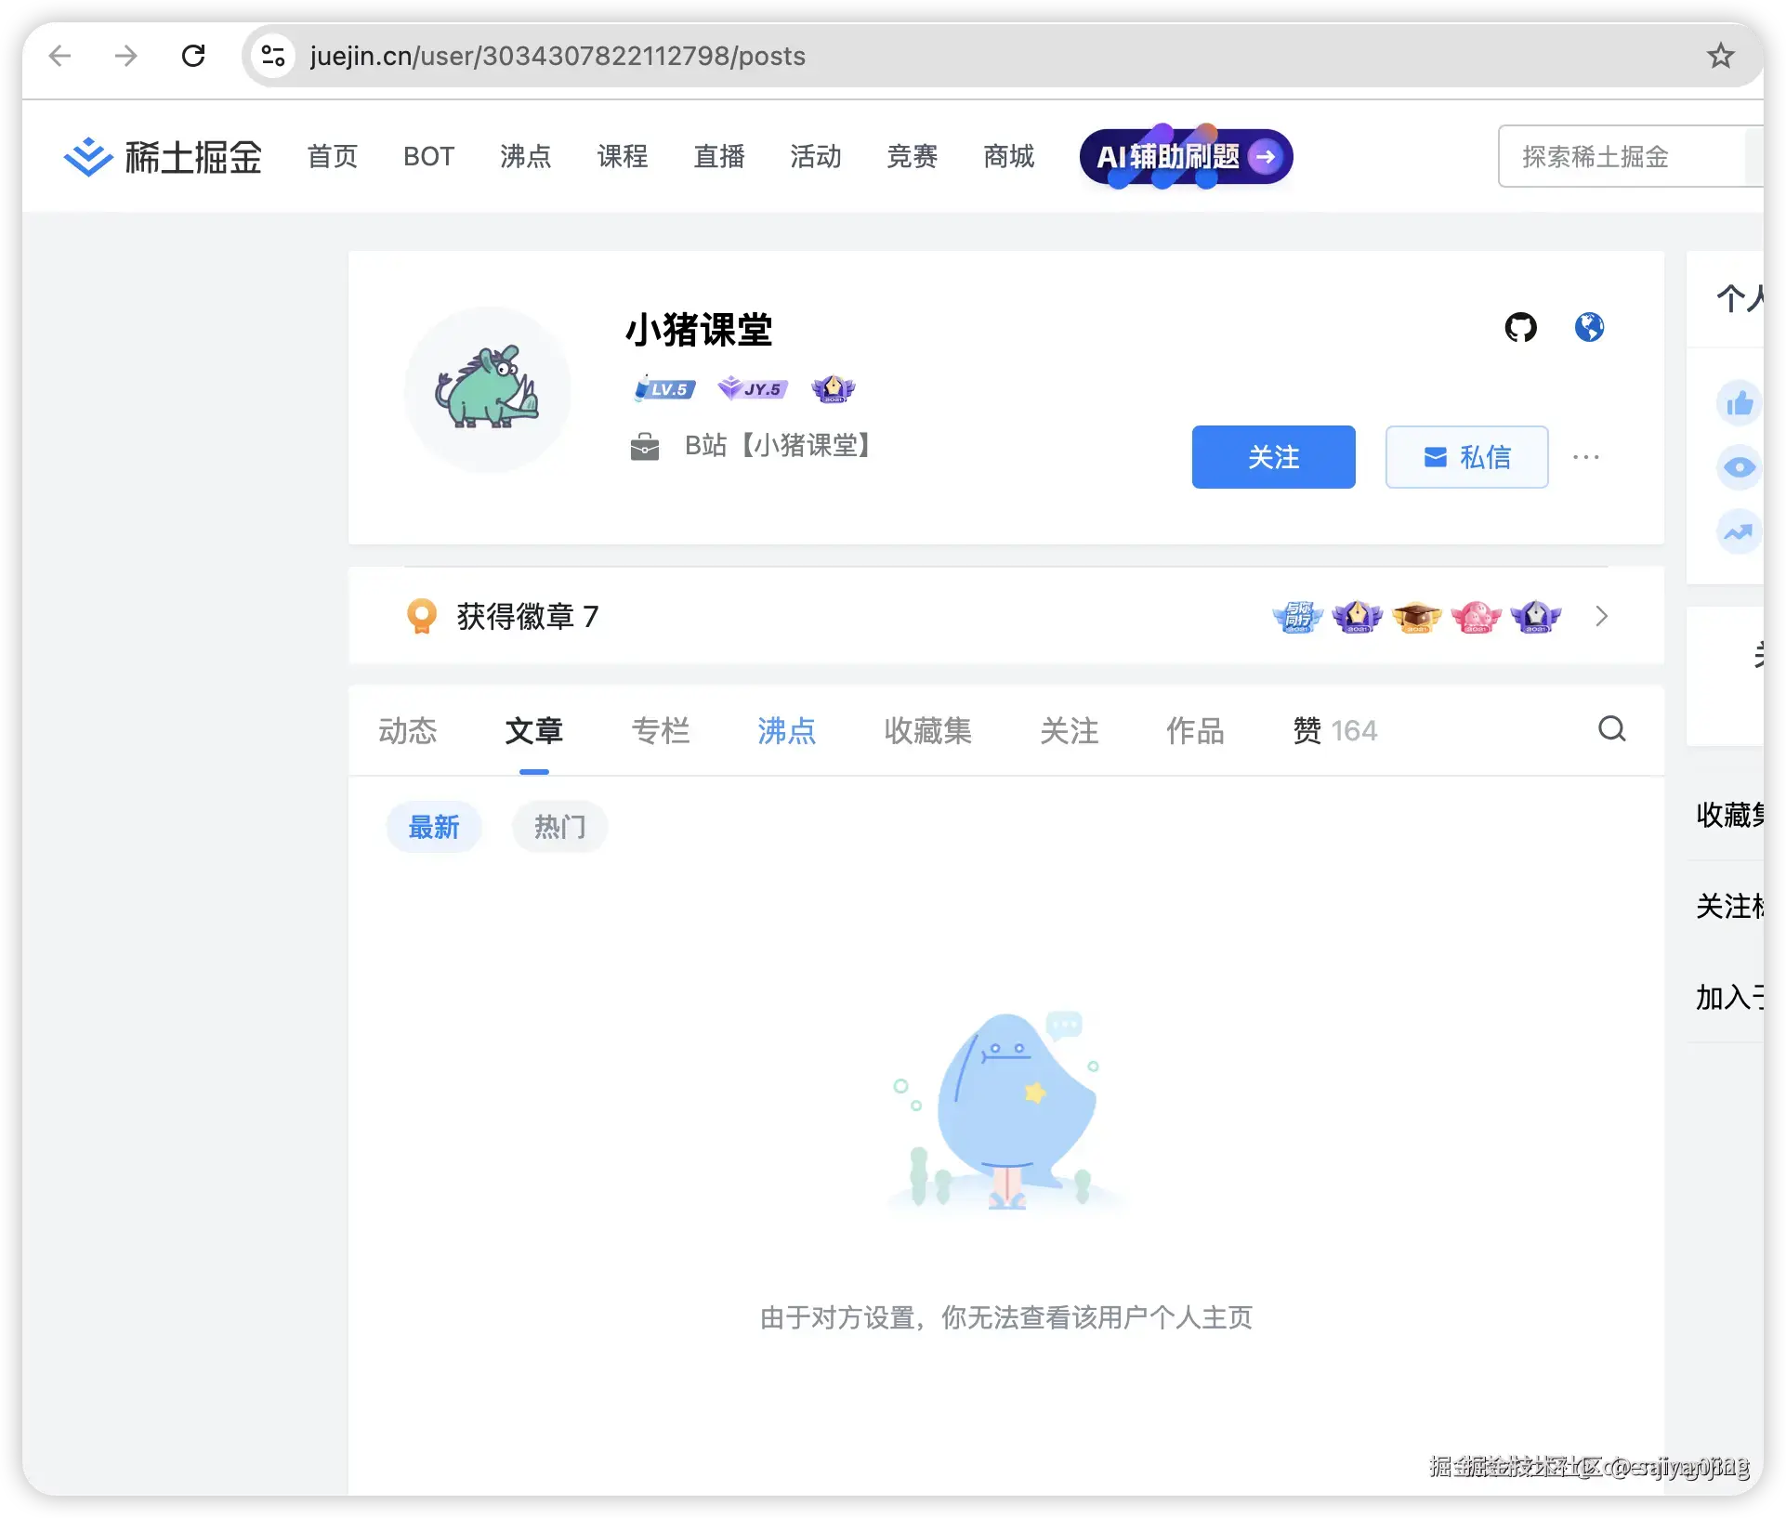1786x1518 pixels.
Task: Click the LV.5 level badge
Action: pos(663,388)
